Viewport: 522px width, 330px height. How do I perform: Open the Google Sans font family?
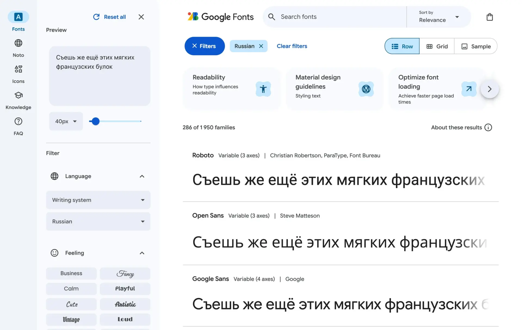pos(210,279)
